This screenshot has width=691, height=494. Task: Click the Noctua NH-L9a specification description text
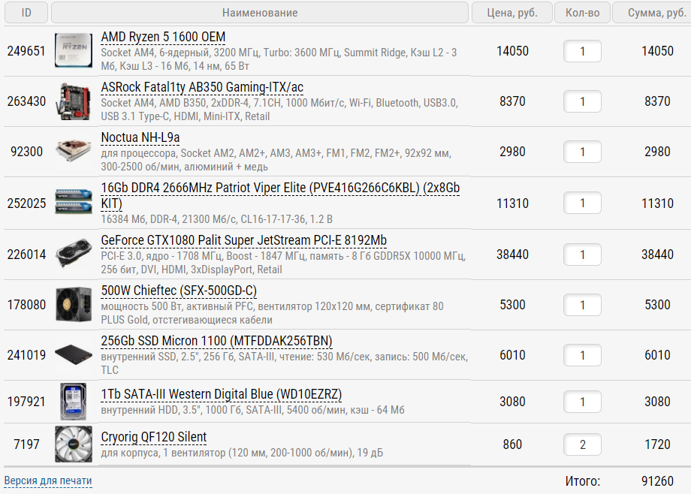276,160
